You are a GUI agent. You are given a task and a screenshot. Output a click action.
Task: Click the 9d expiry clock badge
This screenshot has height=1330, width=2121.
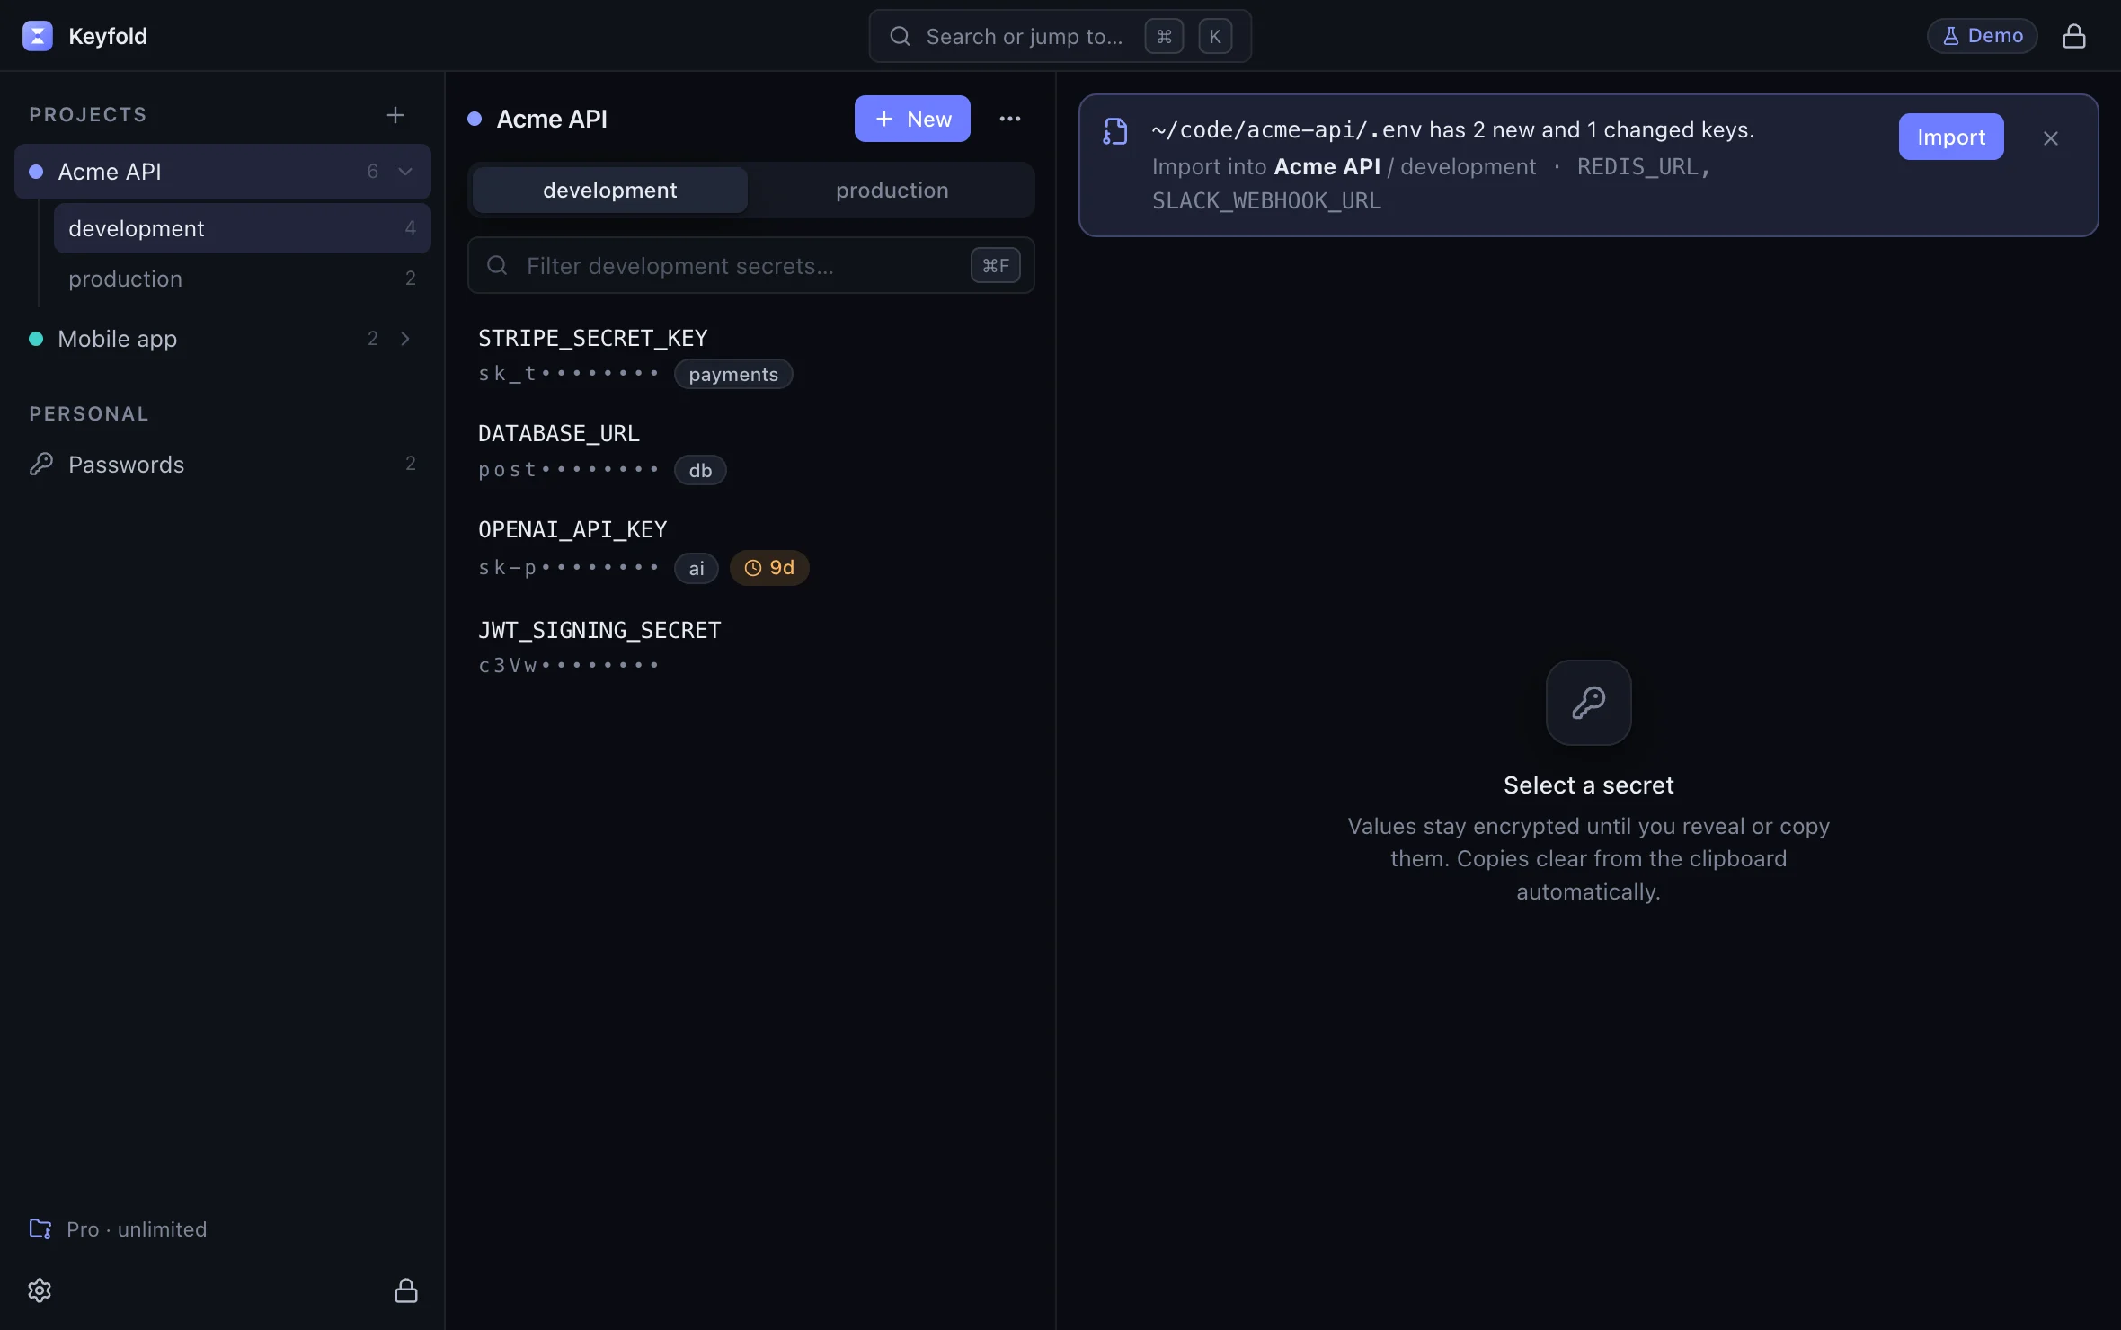tap(769, 568)
